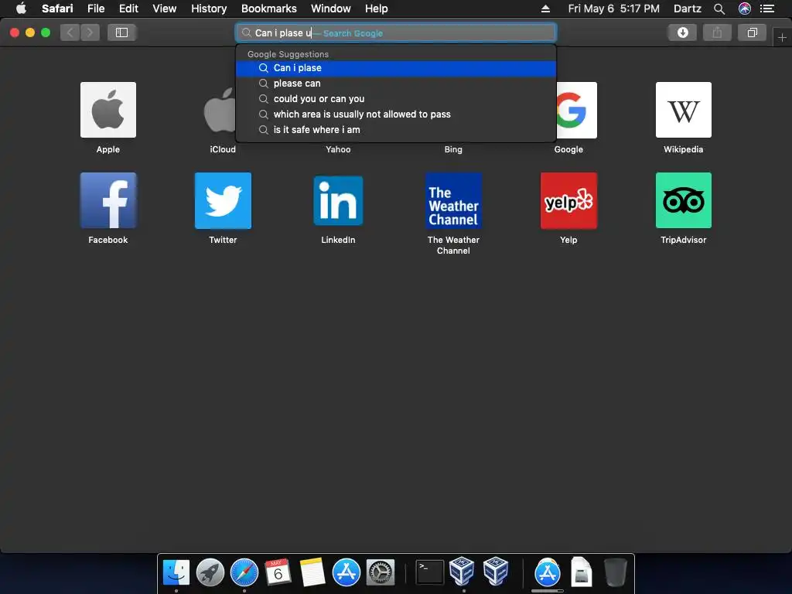Open Notes from the Dock
This screenshot has height=594, width=792.
312,572
